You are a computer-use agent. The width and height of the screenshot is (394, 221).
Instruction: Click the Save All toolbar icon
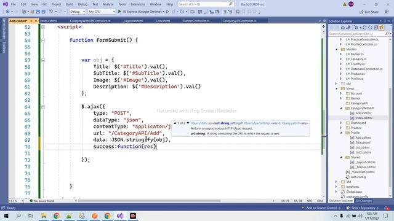tap(44, 12)
